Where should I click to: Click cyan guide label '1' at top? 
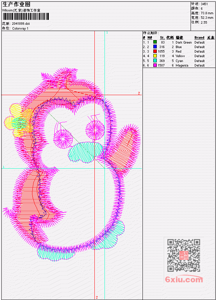click(107, 32)
